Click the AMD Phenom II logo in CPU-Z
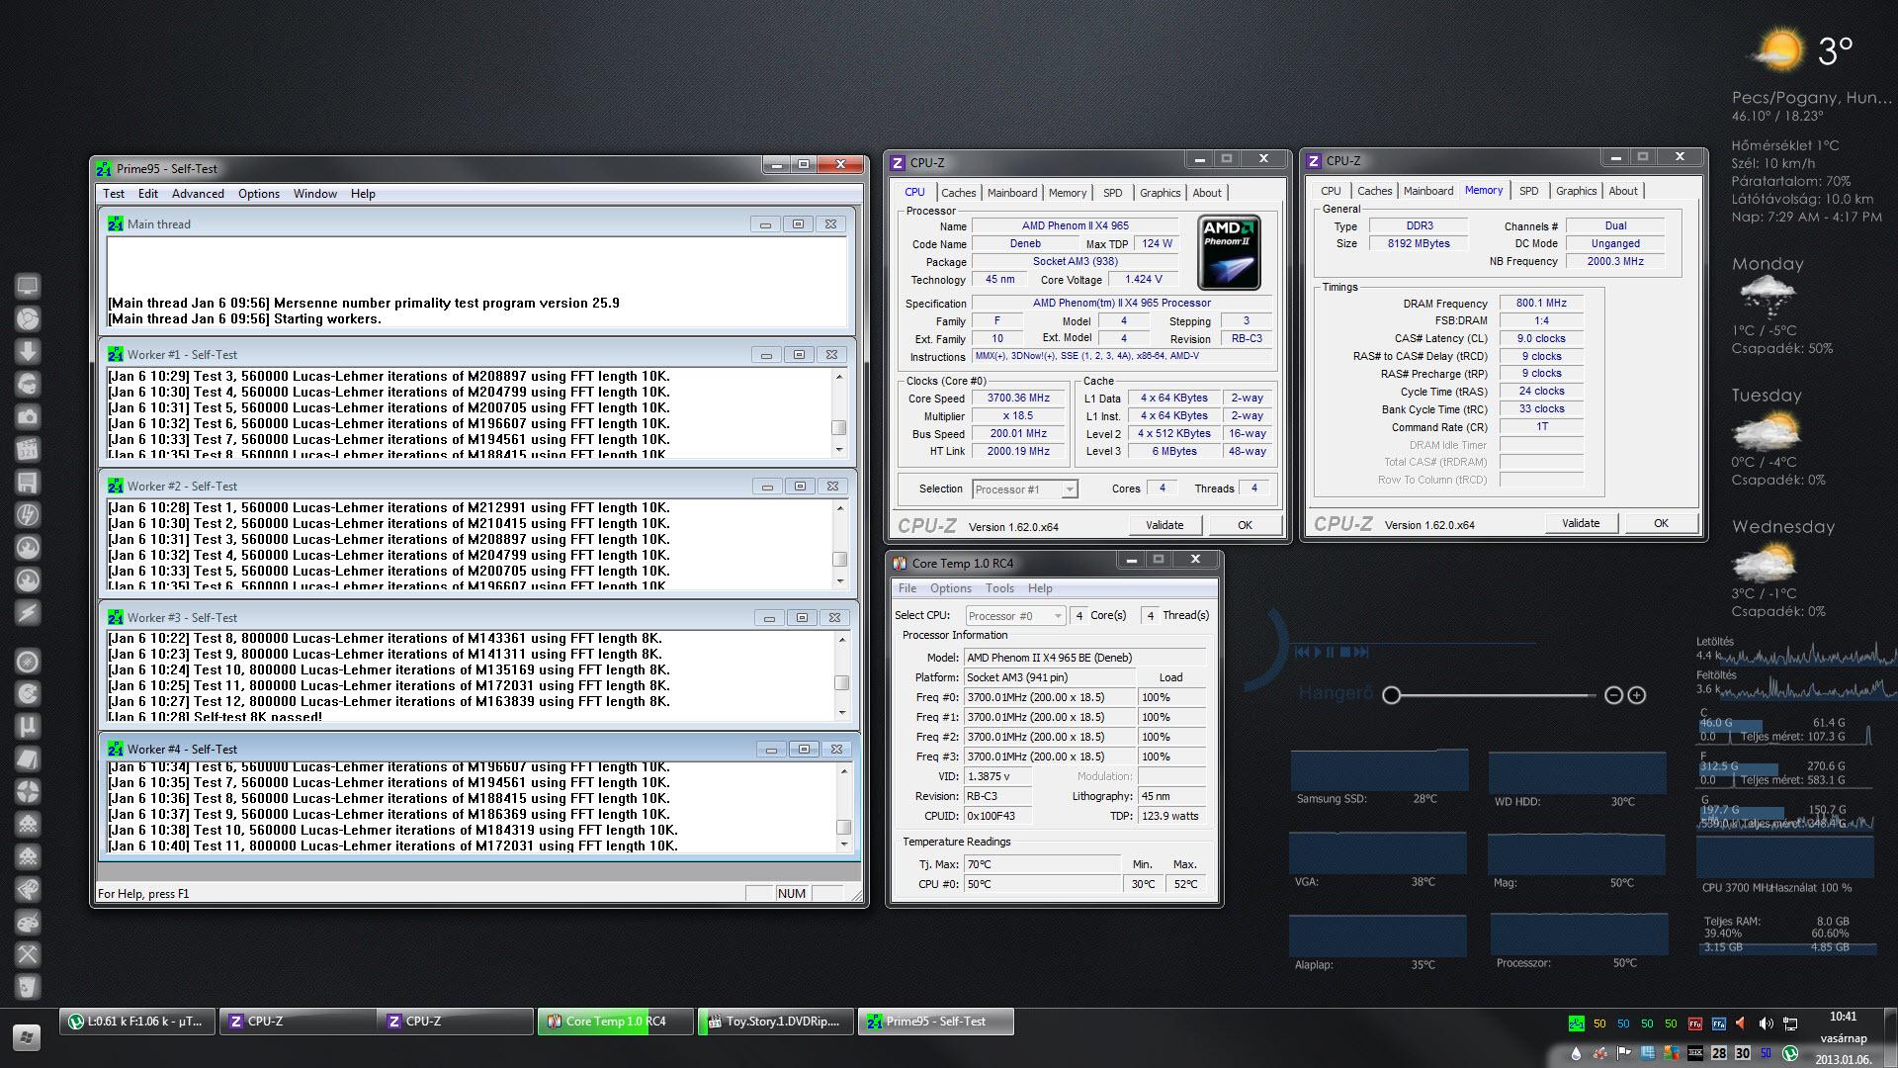Viewport: 1898px width, 1068px height. [x=1229, y=252]
